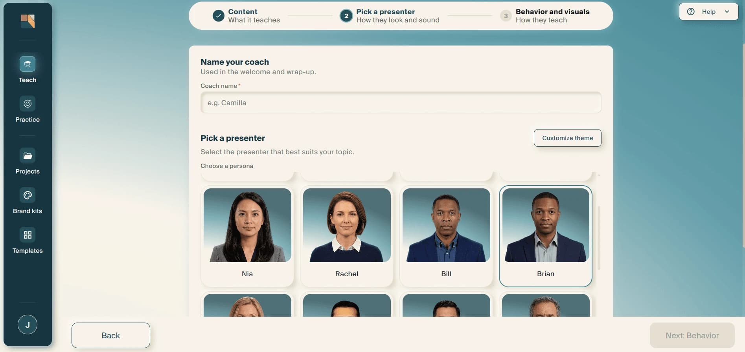The image size is (745, 352).
Task: Click the Customize theme button
Action: point(567,138)
